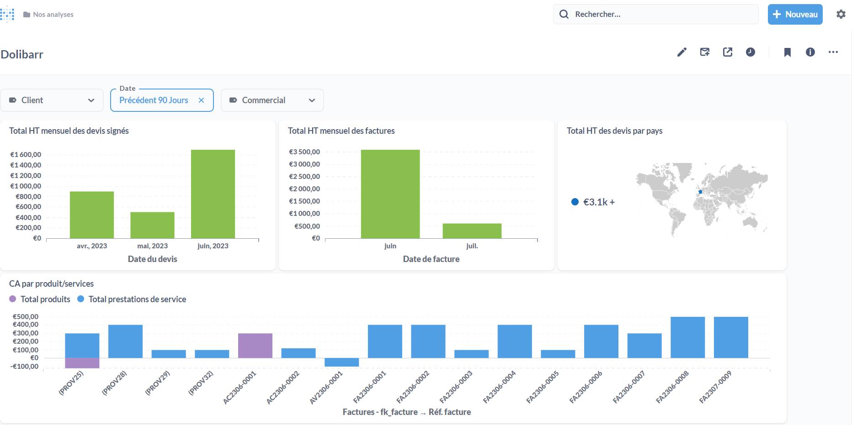Open the Nos analyses collection folder
This screenshot has width=852, height=425.
pos(48,15)
